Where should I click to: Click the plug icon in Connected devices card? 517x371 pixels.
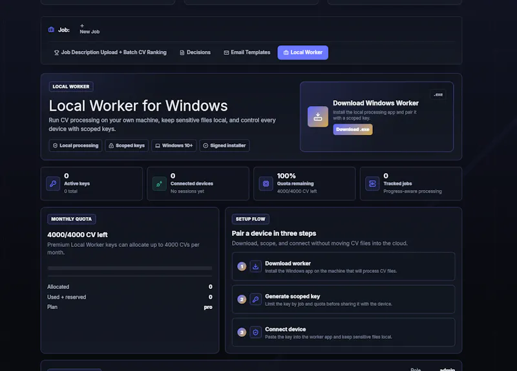click(x=159, y=184)
